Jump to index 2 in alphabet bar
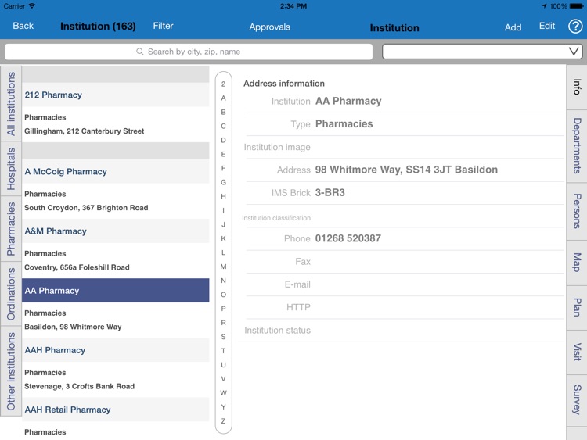 (224, 84)
